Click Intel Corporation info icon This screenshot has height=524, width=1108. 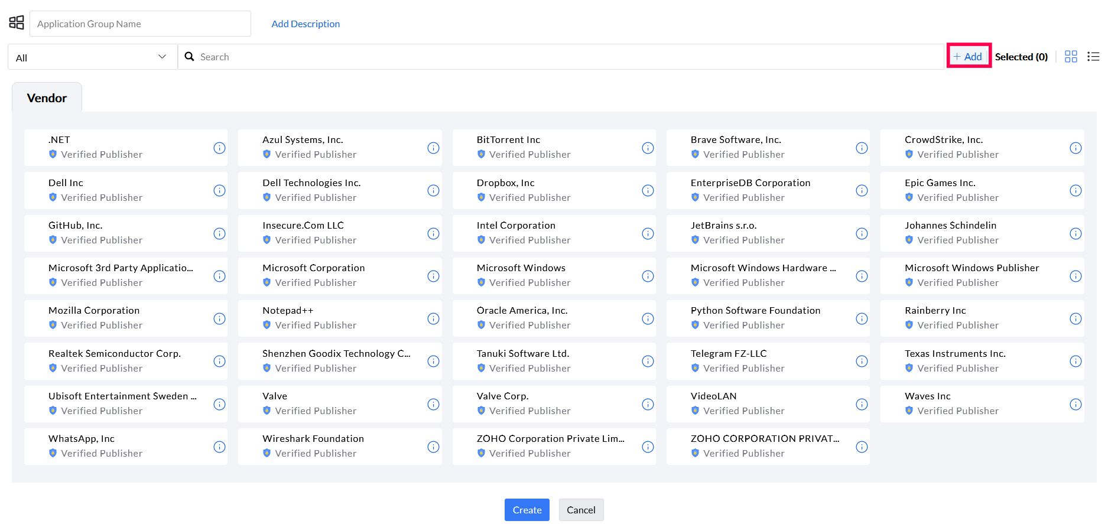(648, 233)
